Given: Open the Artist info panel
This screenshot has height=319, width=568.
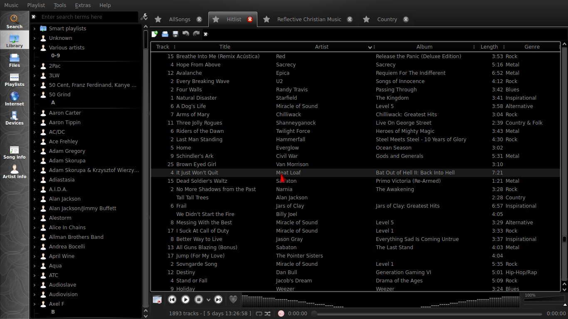Looking at the screenshot, I should click(14, 172).
